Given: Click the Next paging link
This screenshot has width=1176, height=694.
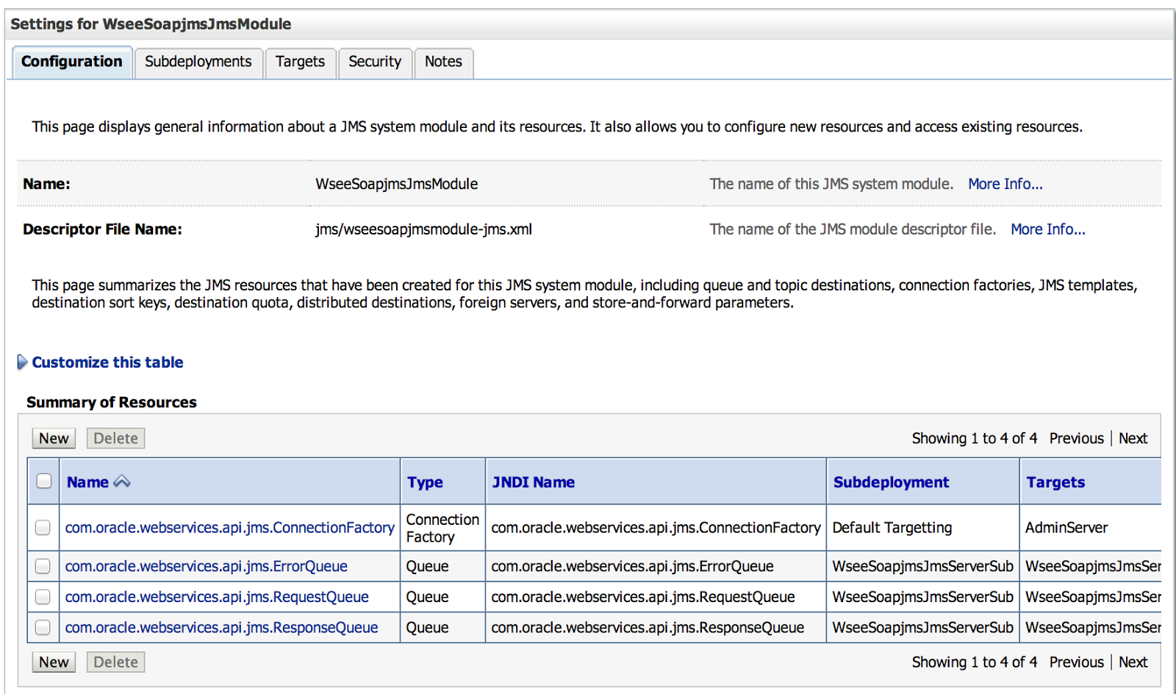Looking at the screenshot, I should click(1133, 437).
